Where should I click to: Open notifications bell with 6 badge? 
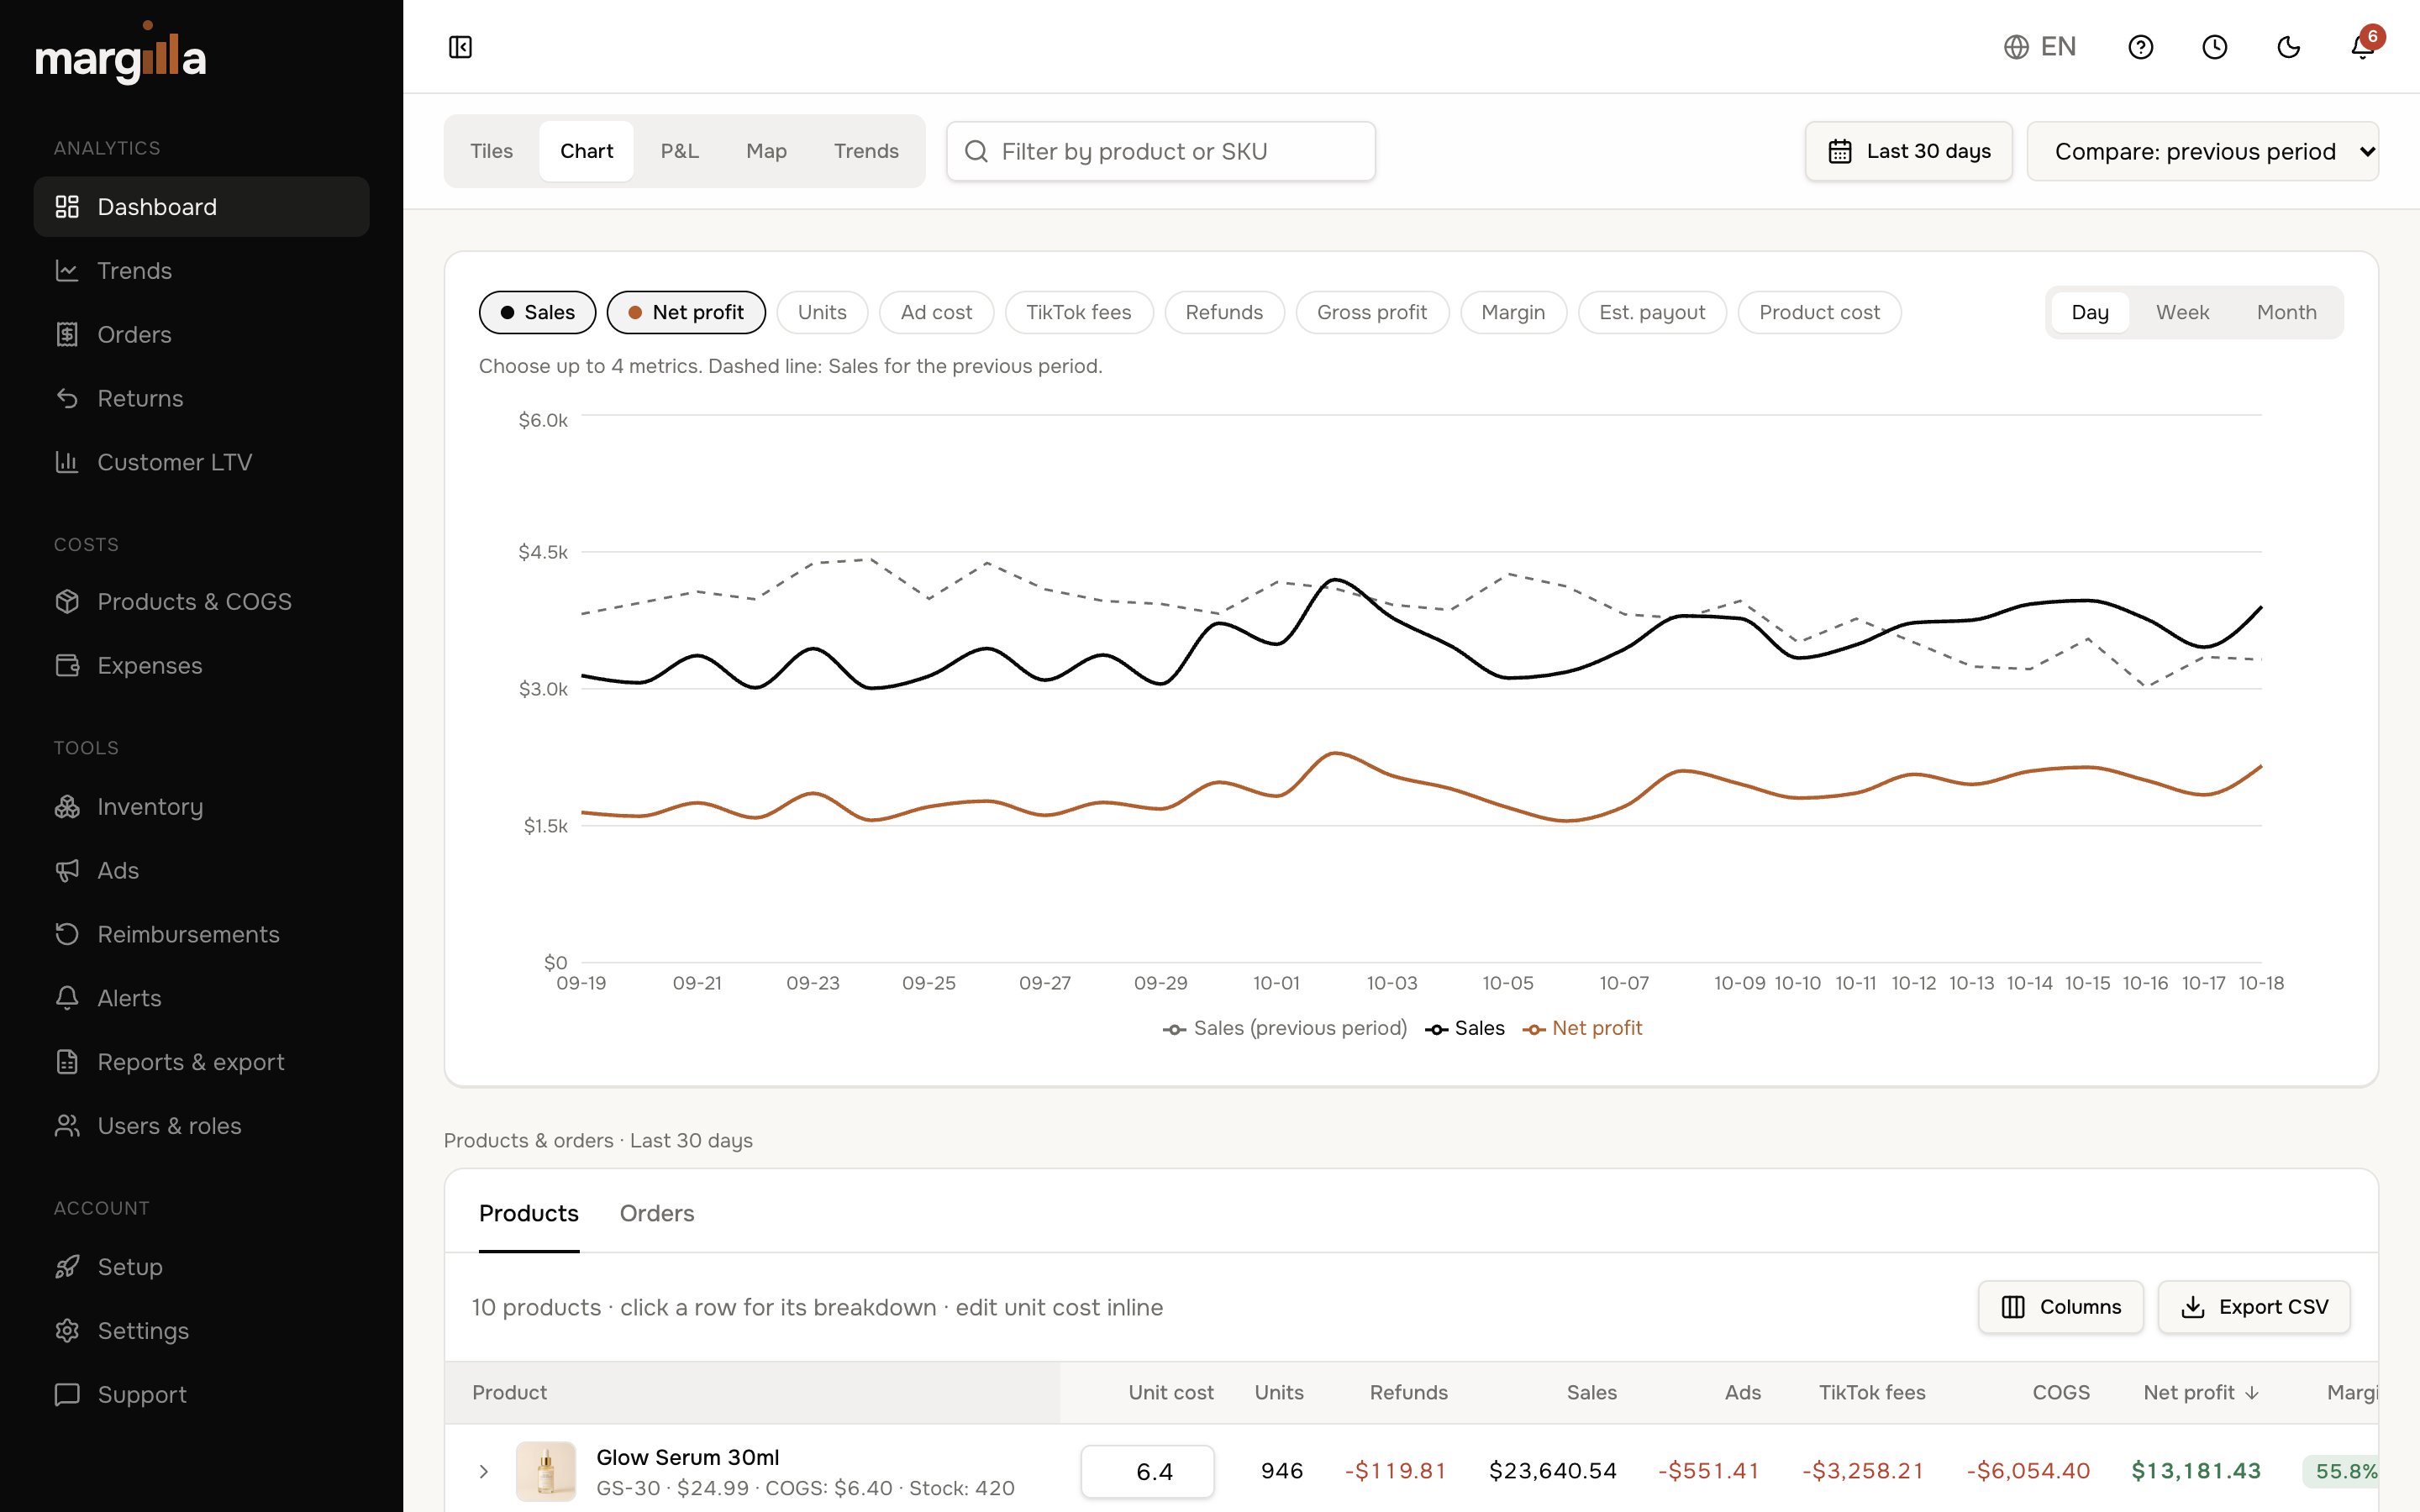click(2362, 47)
